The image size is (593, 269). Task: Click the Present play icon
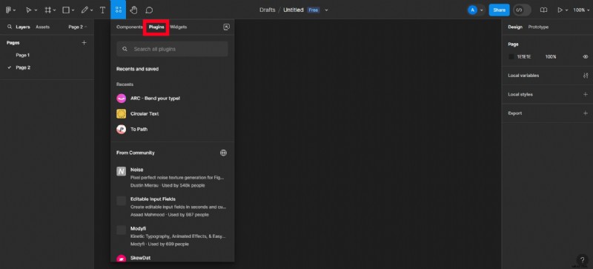coord(560,10)
